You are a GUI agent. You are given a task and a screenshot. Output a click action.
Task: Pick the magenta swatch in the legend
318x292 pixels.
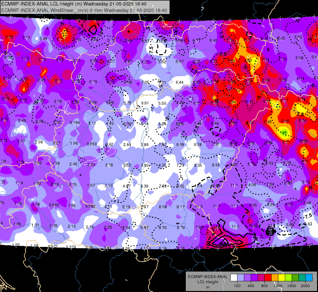pos(261,278)
